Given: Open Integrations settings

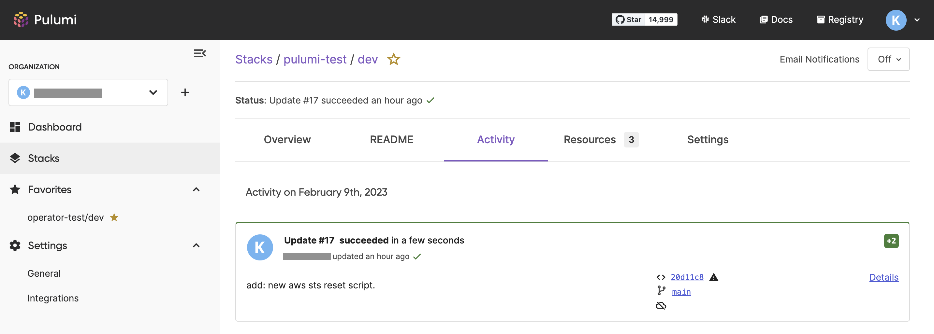Looking at the screenshot, I should 53,298.
